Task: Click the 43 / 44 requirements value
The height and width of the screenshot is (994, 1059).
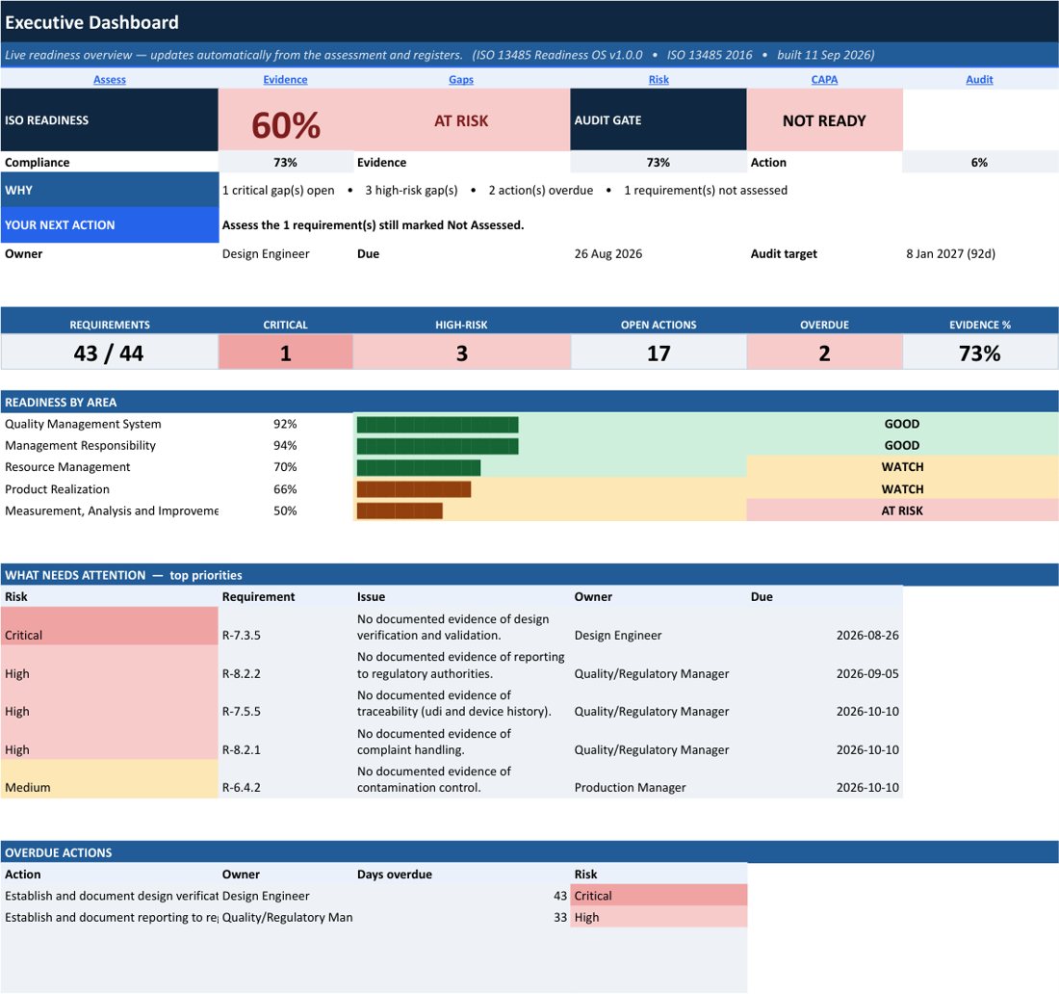Action: click(110, 353)
